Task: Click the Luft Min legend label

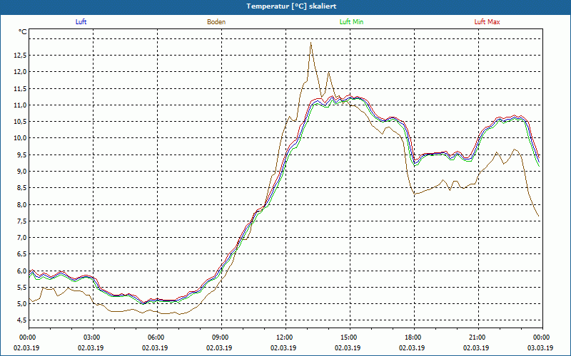Action: (x=351, y=22)
